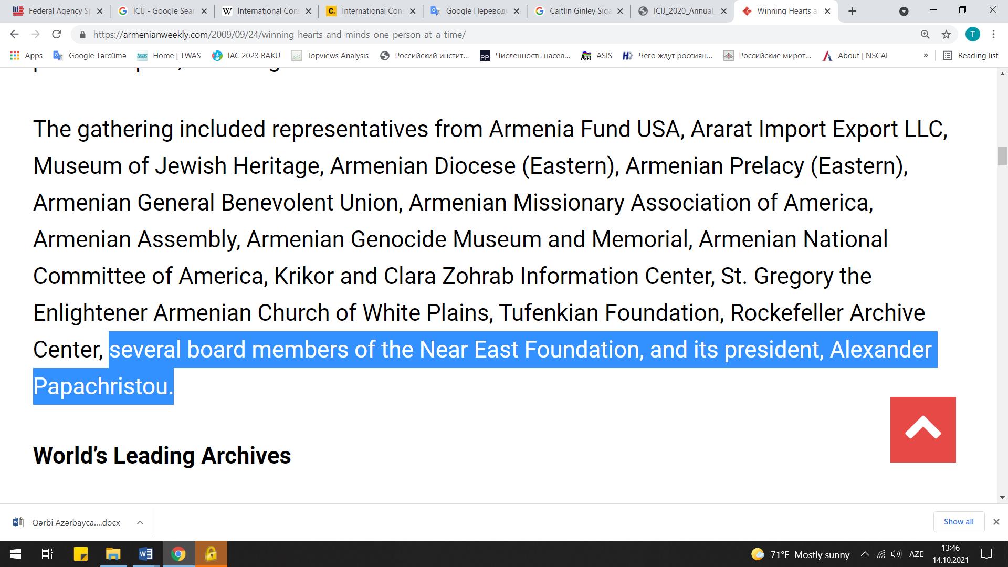1008x567 pixels.
Task: Open the tab search dropdown arrow
Action: [904, 11]
